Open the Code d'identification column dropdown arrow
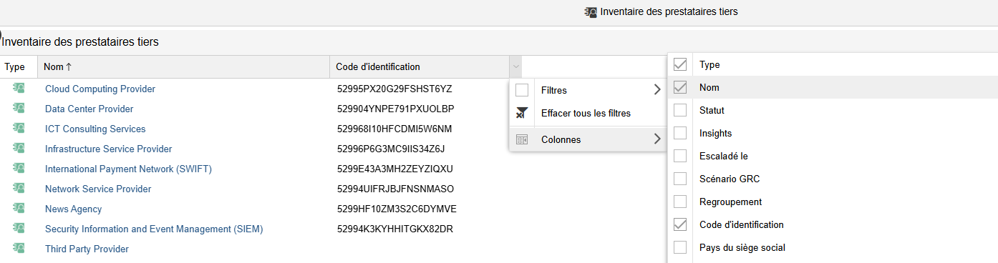This screenshot has width=998, height=263. coord(515,66)
